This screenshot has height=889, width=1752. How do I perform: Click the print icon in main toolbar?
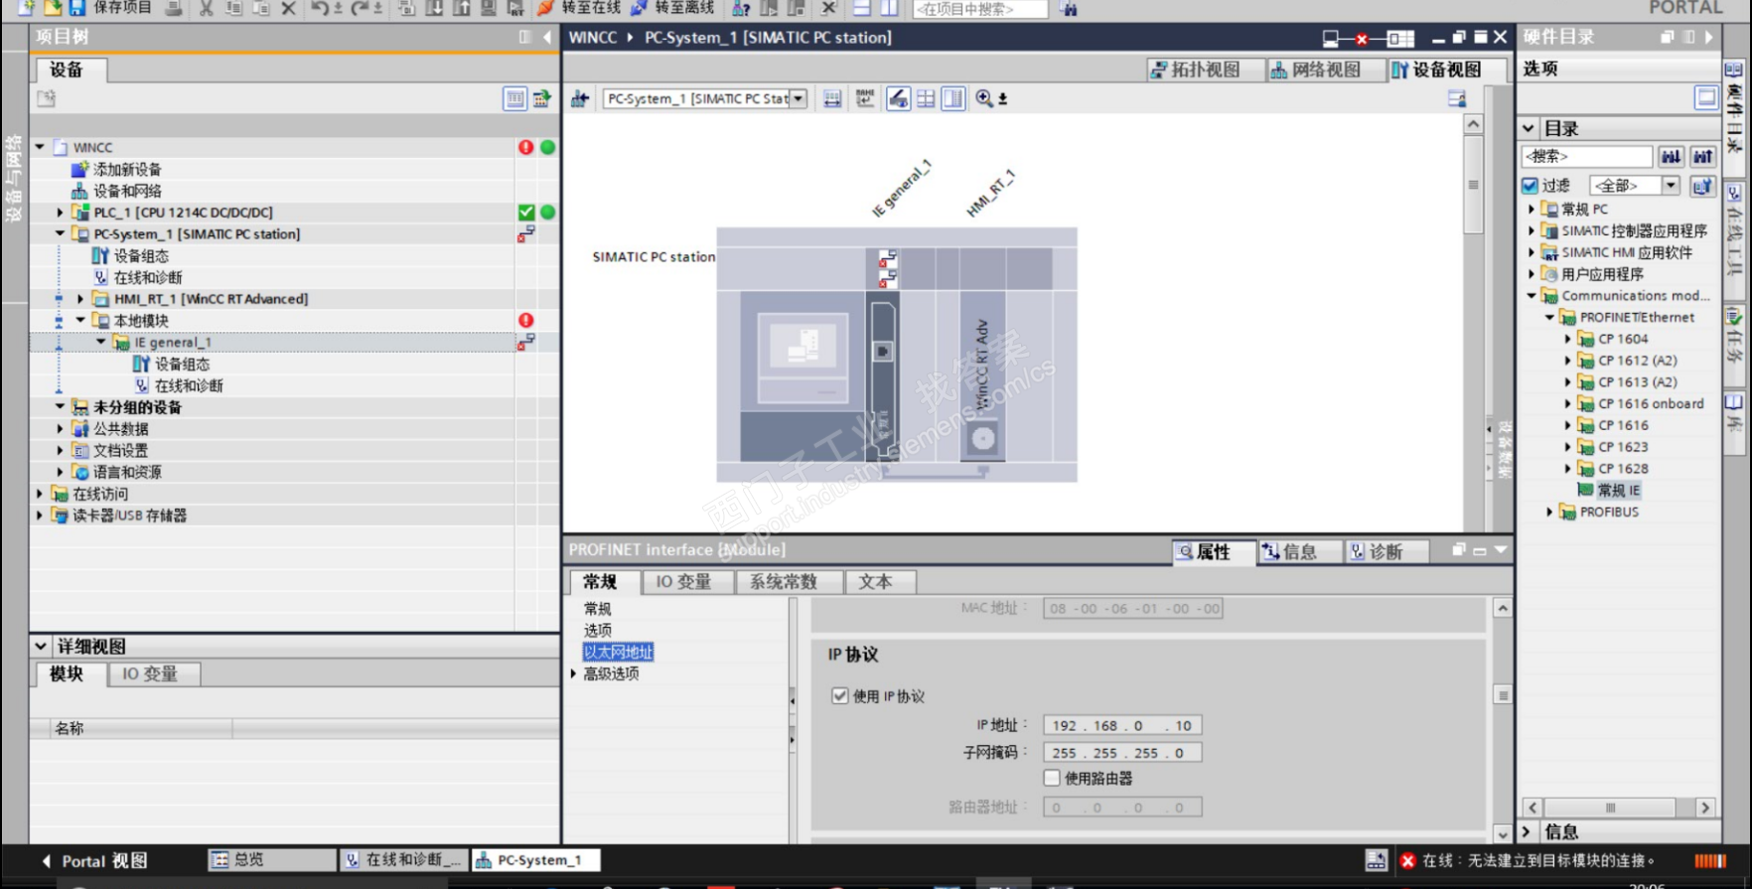pos(174,8)
